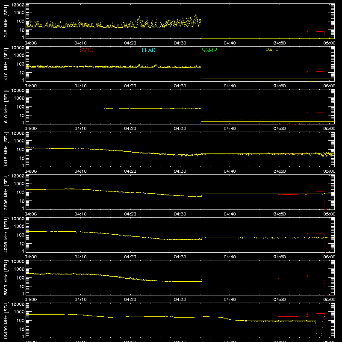Click the 04:40 tick under the 410 MHz plot
The image size is (342, 342).
tap(230, 86)
